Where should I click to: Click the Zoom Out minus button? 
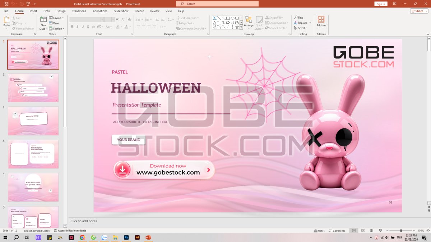pyautogui.click(x=387, y=231)
